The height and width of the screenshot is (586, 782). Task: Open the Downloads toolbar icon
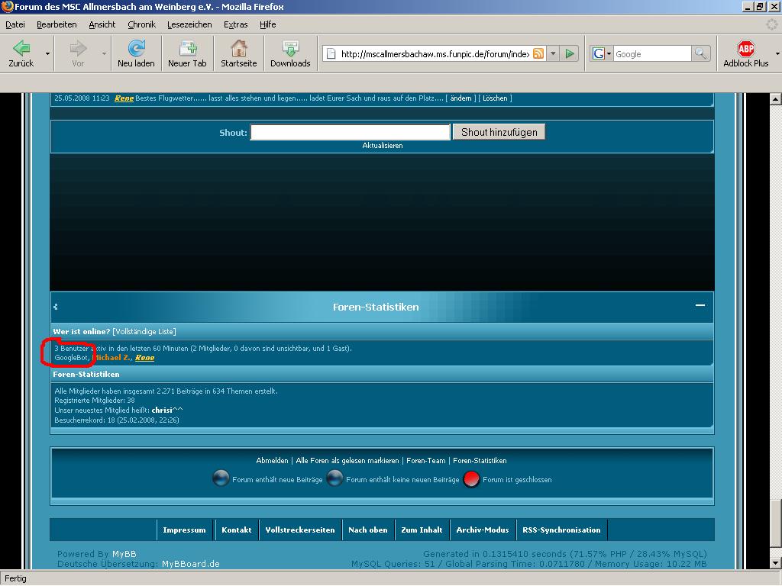(290, 49)
